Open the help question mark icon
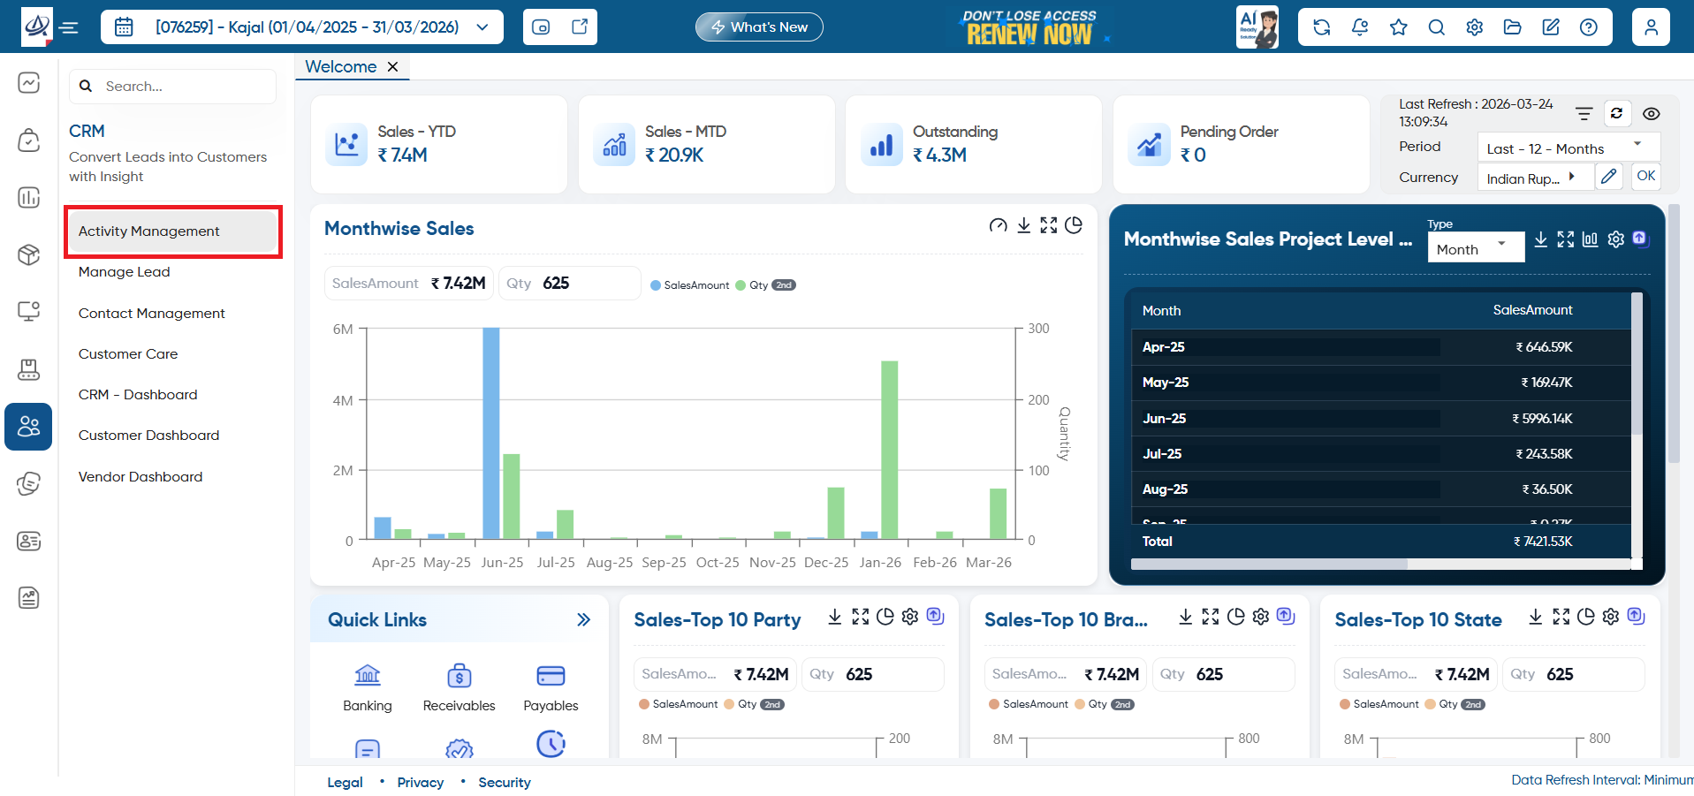Screen dimensions: 1694x796 coord(1589,27)
